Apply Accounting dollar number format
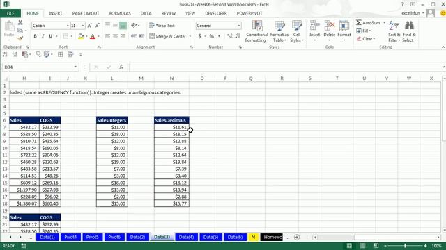This screenshot has width=446, height=250. click(x=200, y=36)
